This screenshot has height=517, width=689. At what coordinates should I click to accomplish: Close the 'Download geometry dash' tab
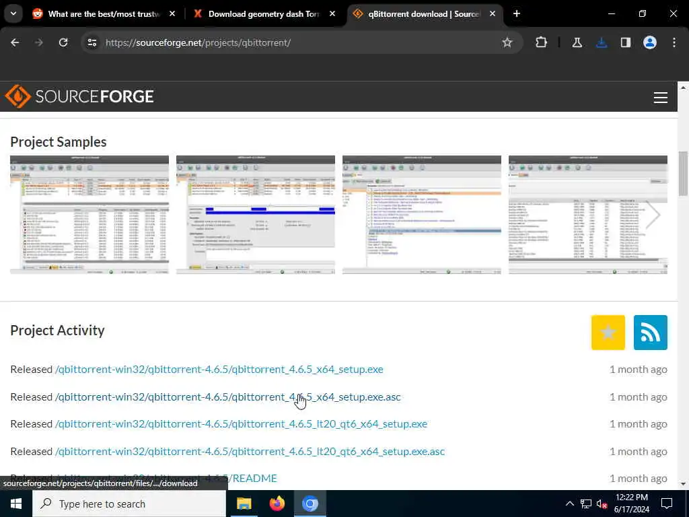332,13
